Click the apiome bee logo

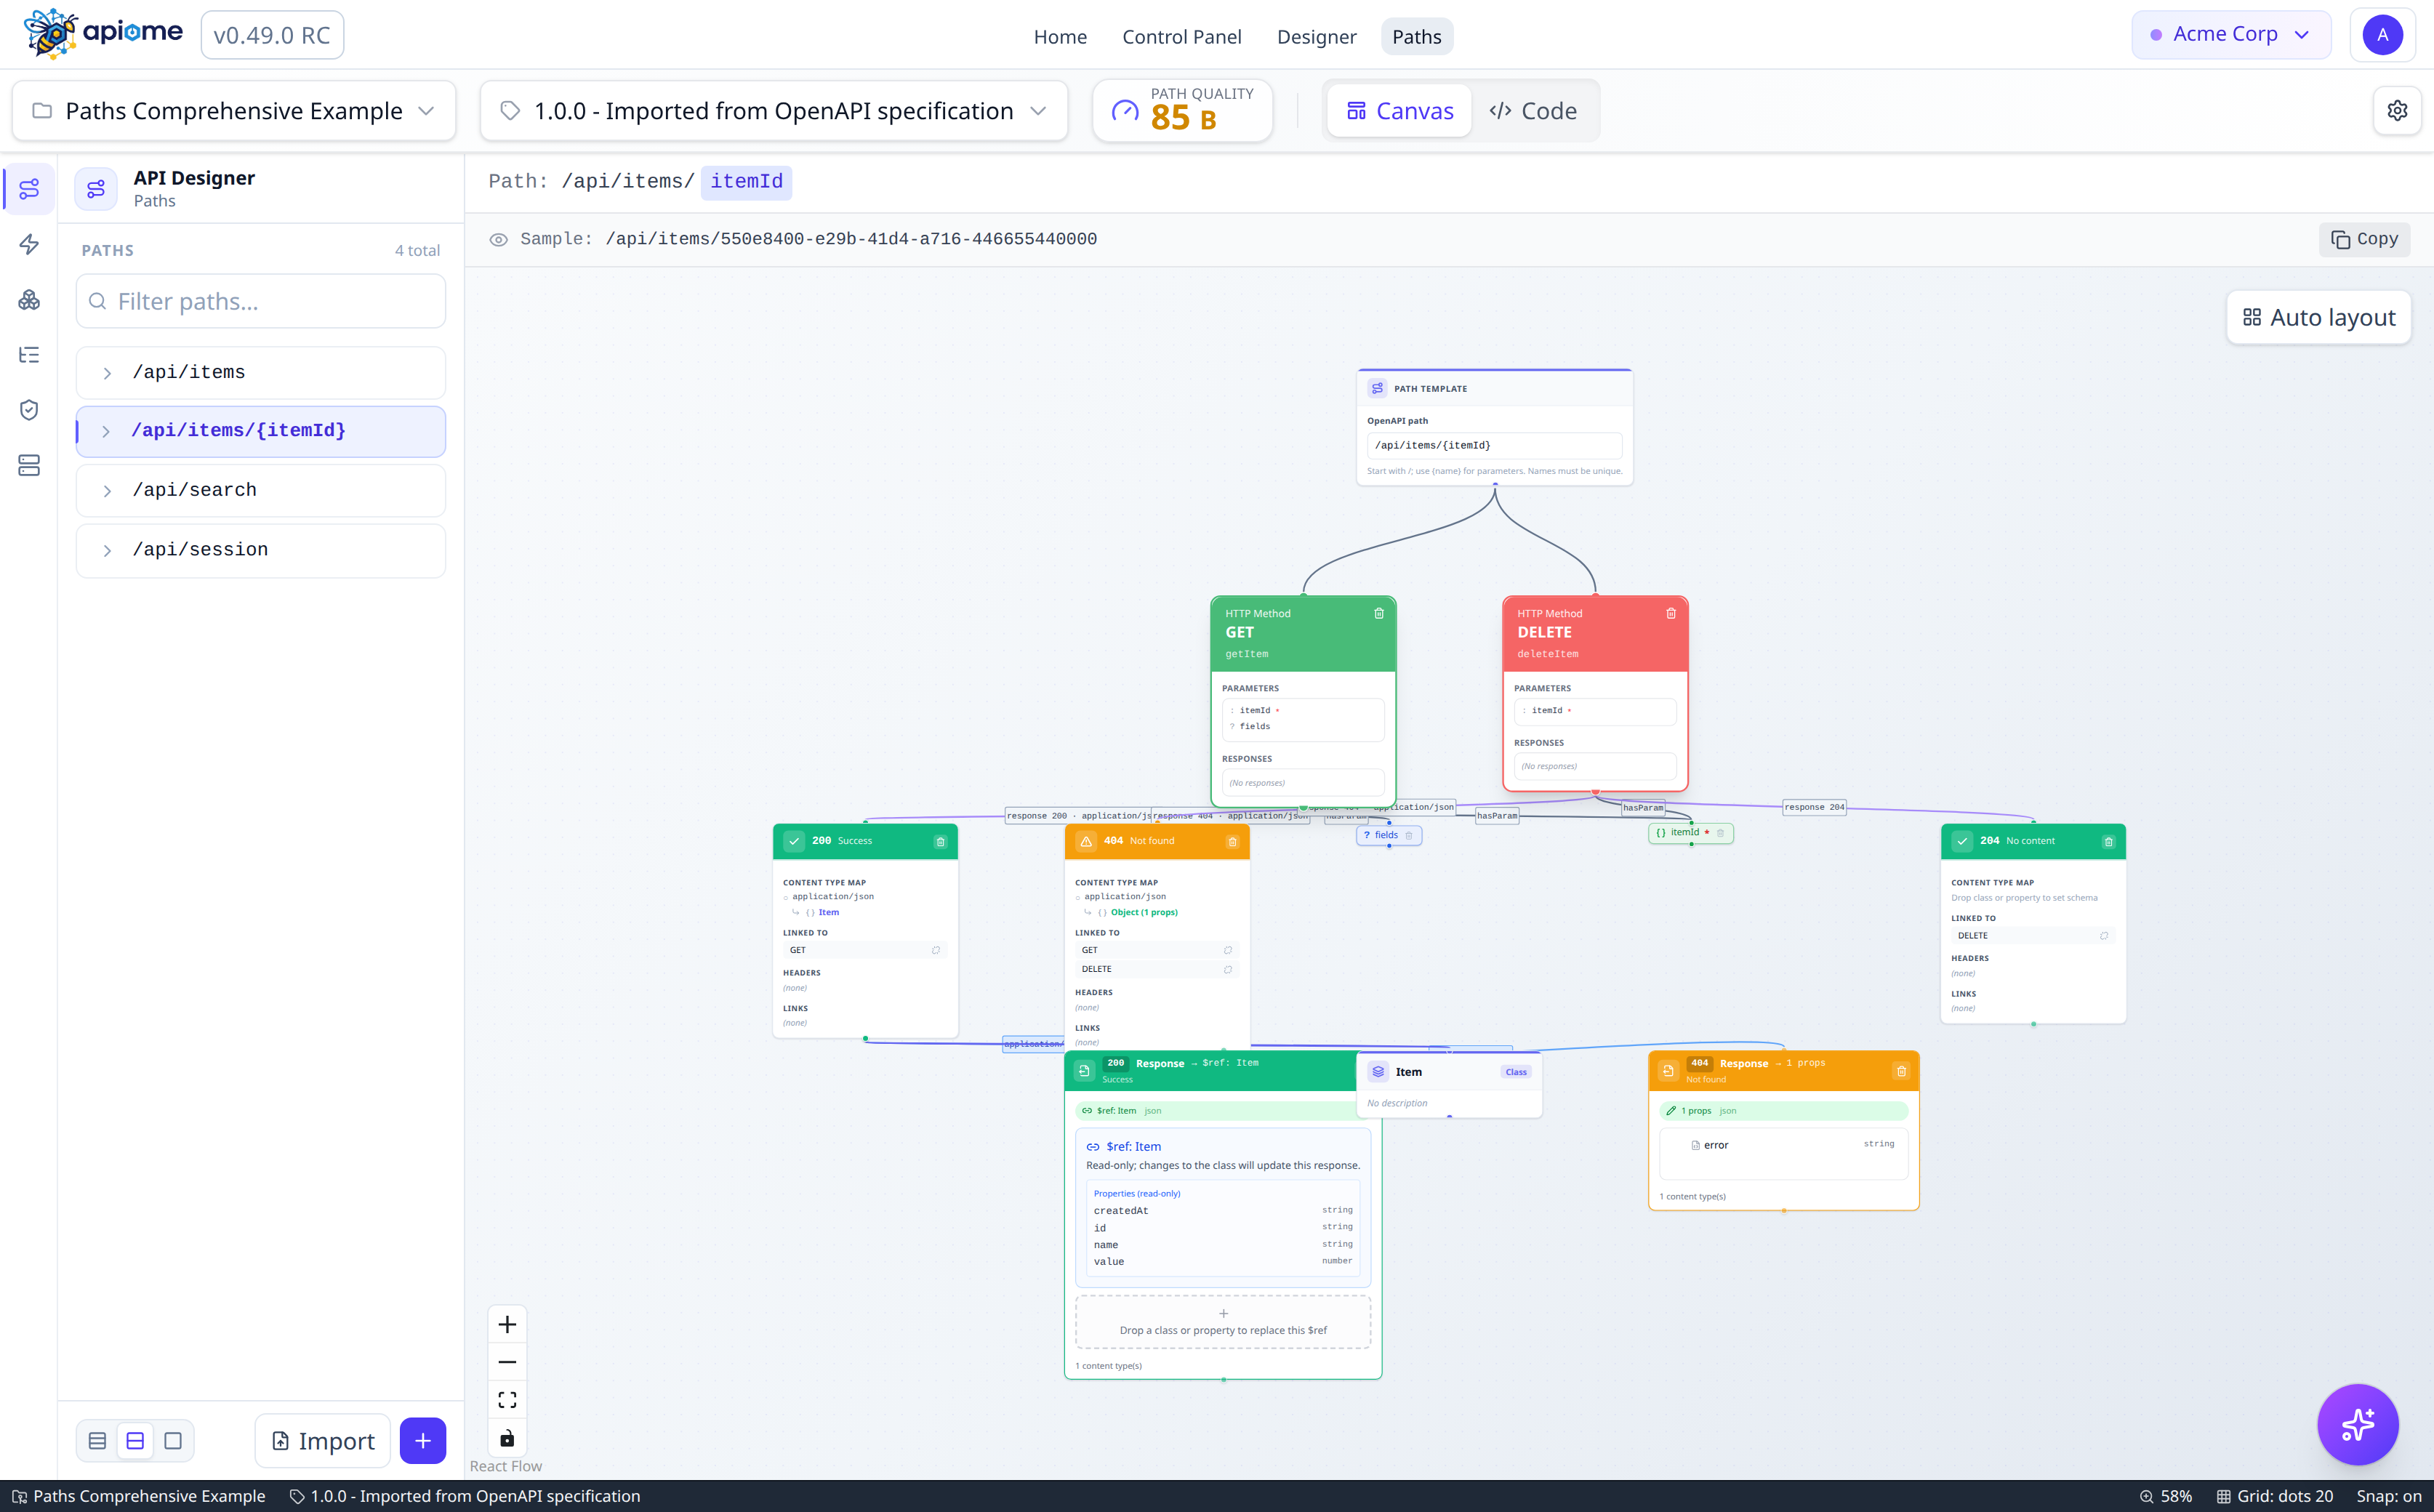(103, 34)
